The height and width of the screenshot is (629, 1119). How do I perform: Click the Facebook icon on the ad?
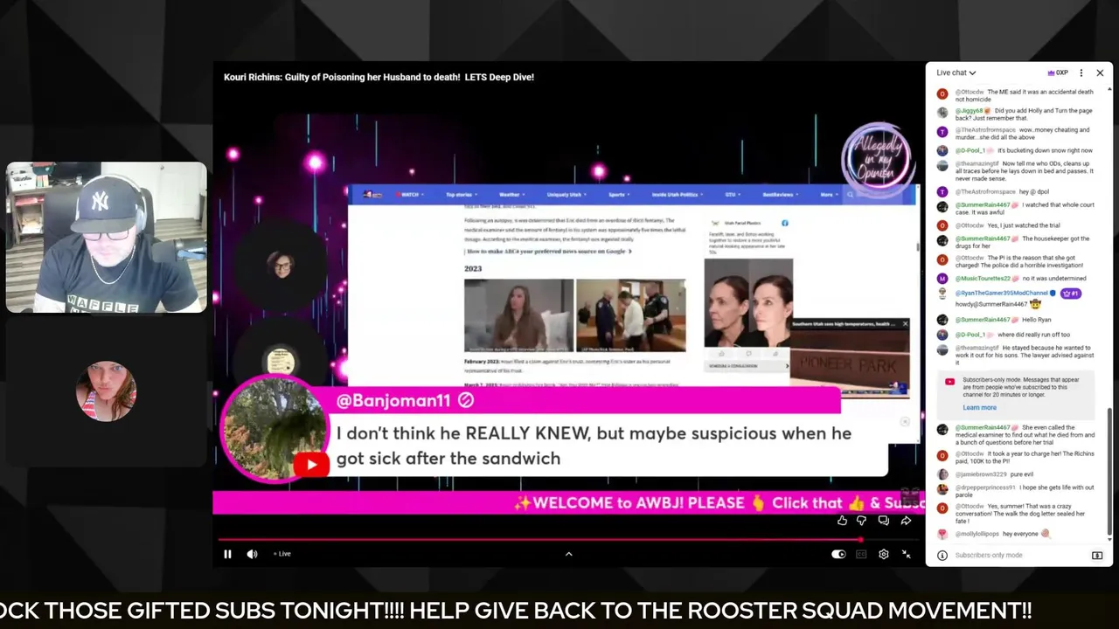coord(784,224)
